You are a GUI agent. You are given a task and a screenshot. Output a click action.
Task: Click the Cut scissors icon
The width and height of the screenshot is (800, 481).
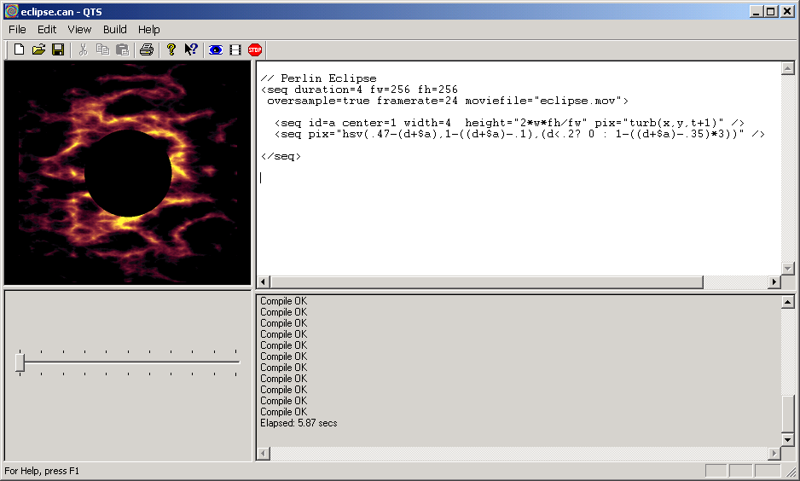pyautogui.click(x=84, y=49)
